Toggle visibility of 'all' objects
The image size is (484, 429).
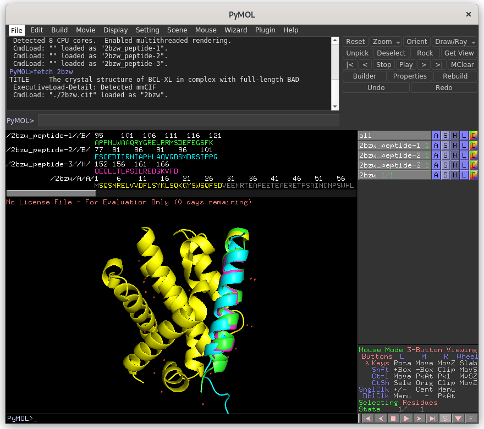pyautogui.click(x=394, y=135)
